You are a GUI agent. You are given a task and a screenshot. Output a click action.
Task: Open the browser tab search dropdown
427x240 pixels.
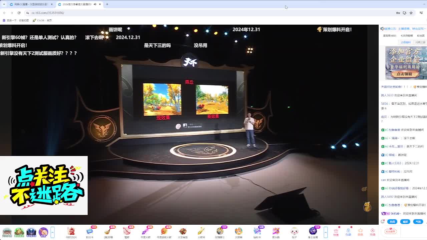(3, 4)
